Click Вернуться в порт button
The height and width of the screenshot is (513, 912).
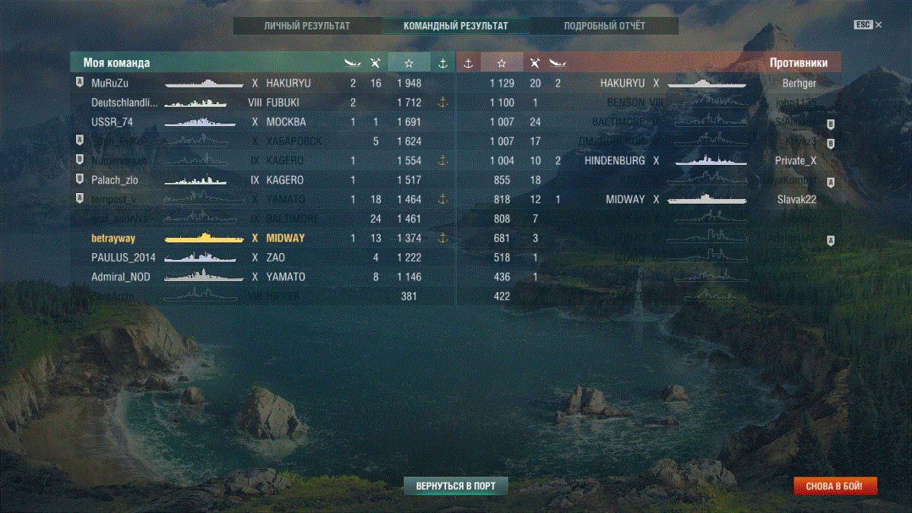tap(456, 486)
